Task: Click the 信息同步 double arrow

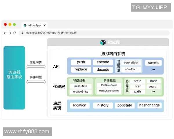Action: point(36,67)
